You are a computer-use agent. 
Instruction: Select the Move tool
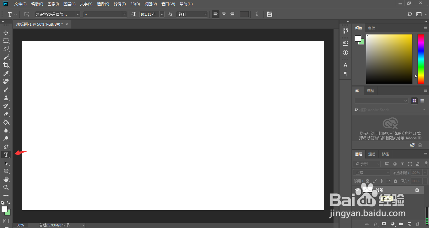click(6, 33)
